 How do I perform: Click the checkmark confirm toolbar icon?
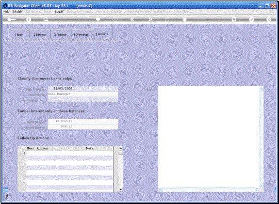coord(252,20)
